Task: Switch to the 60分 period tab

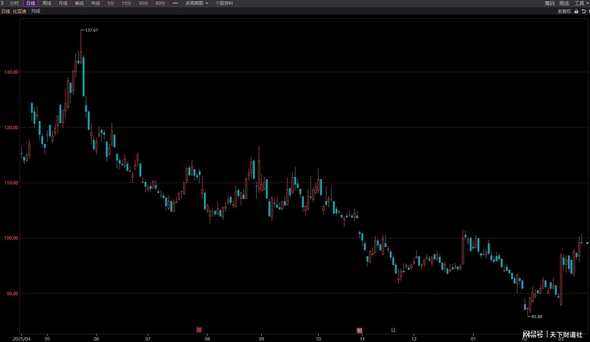Action: coord(160,3)
